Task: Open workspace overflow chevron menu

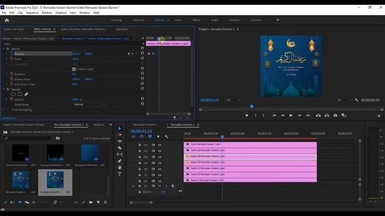Action: click(x=278, y=20)
